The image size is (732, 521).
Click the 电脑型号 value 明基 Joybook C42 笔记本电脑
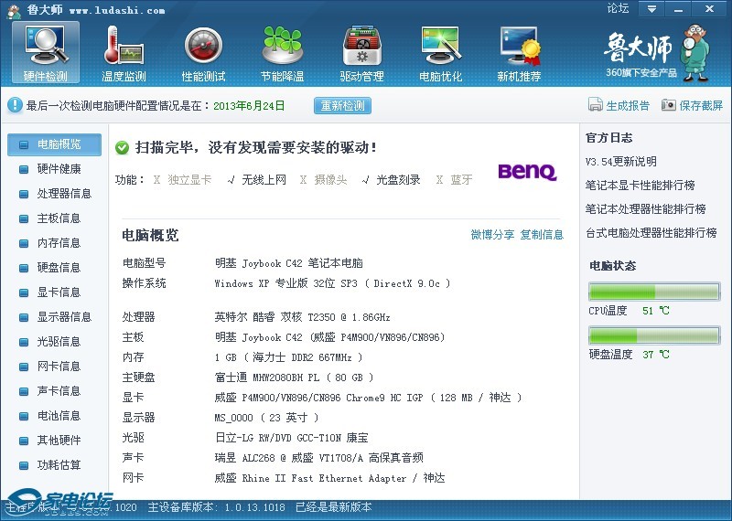289,263
